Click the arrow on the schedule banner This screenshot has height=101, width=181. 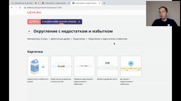[79, 22]
